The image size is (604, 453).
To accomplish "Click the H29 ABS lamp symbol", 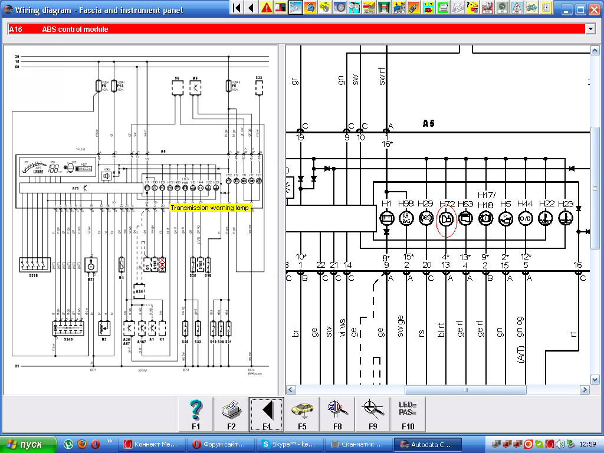I will point(426,218).
